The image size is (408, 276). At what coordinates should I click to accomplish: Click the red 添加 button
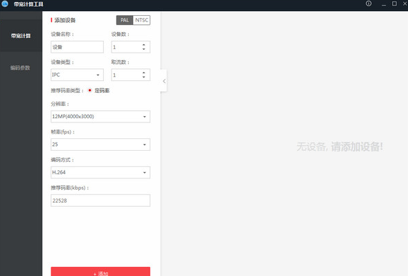(x=100, y=272)
